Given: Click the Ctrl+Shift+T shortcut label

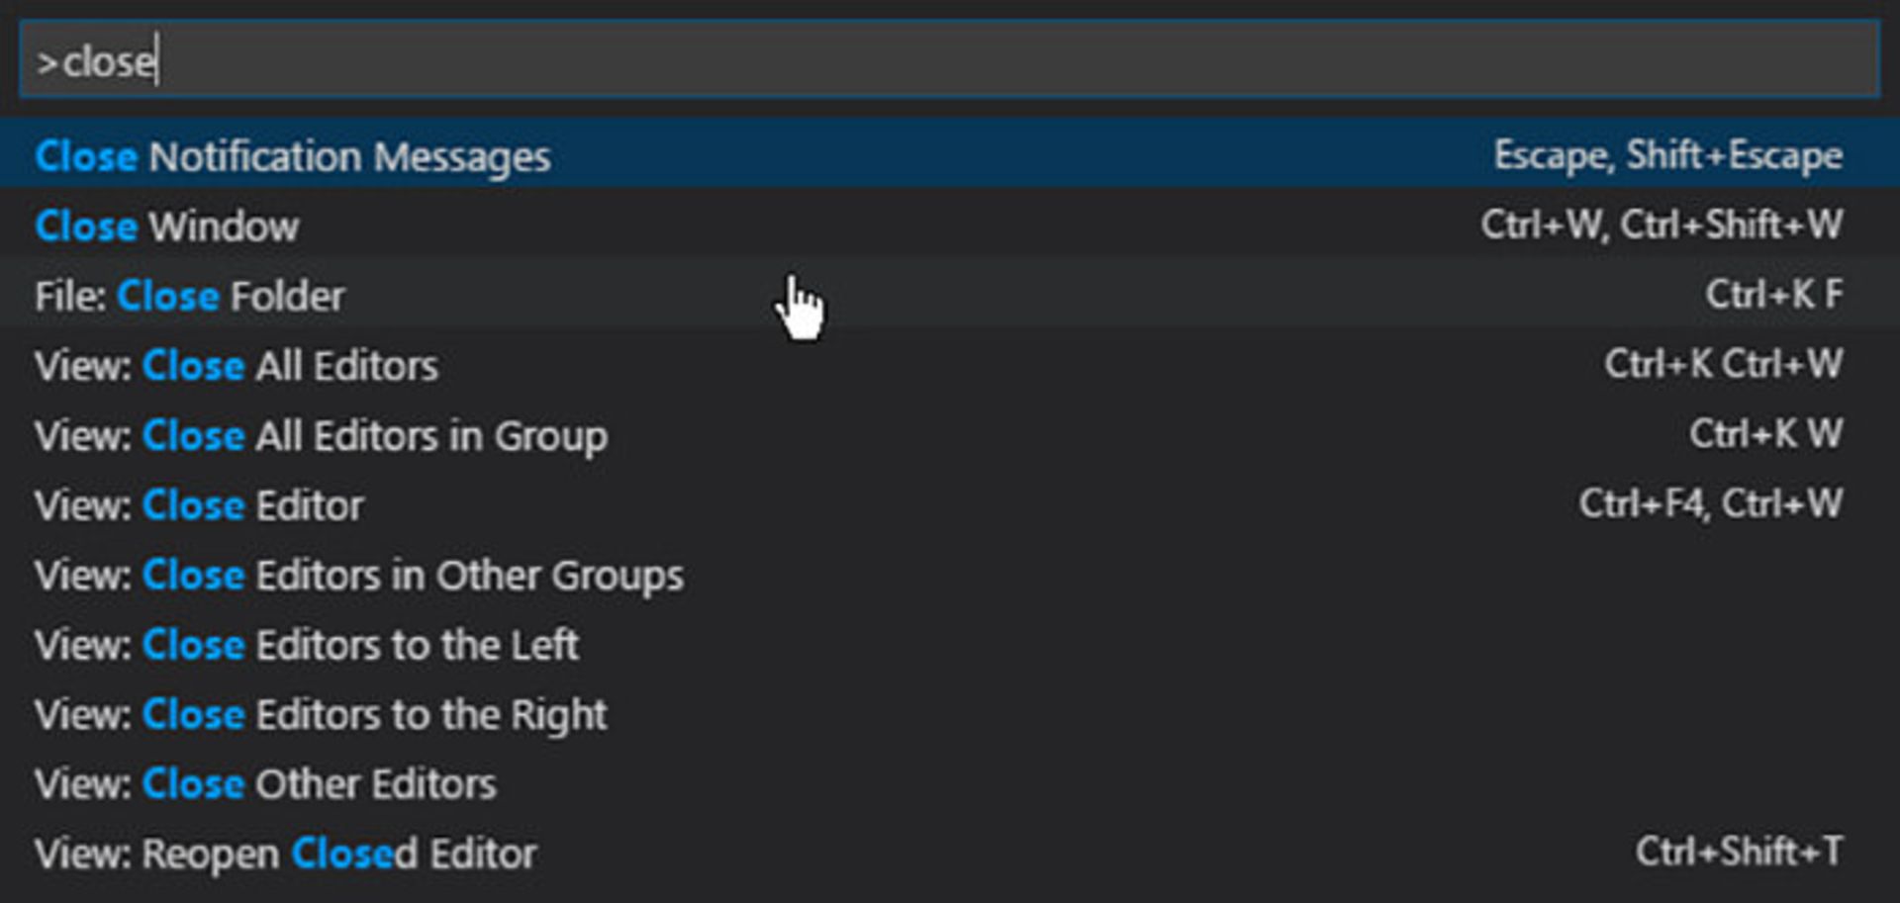Looking at the screenshot, I should click(x=1739, y=852).
